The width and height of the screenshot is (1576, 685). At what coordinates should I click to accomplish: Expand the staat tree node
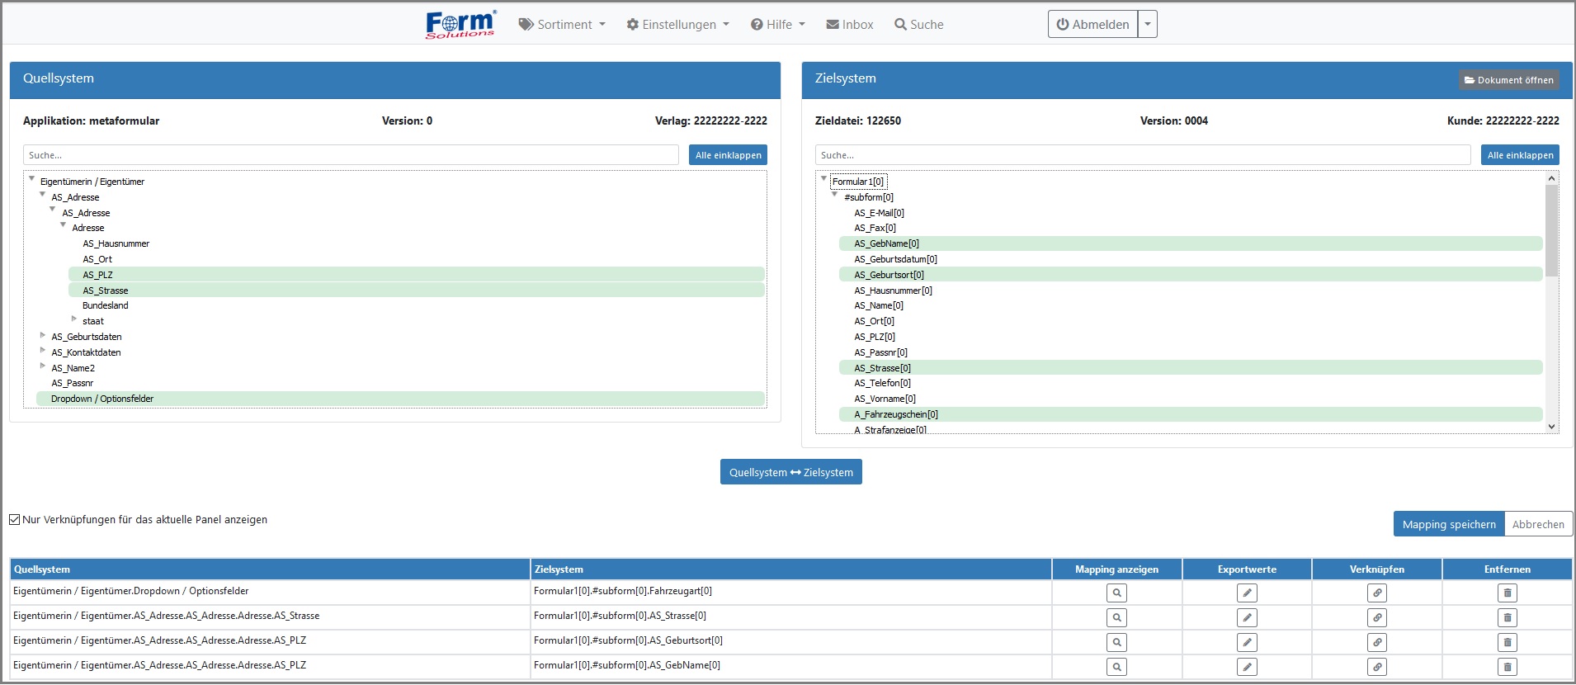(x=74, y=319)
